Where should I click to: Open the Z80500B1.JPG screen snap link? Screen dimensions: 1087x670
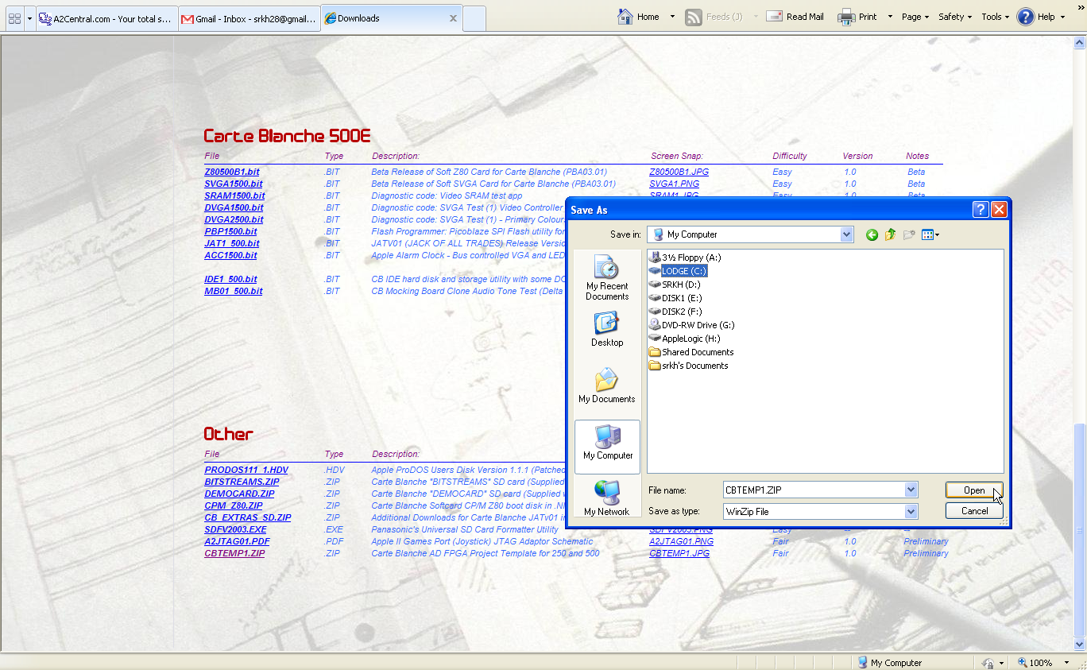pyautogui.click(x=679, y=172)
